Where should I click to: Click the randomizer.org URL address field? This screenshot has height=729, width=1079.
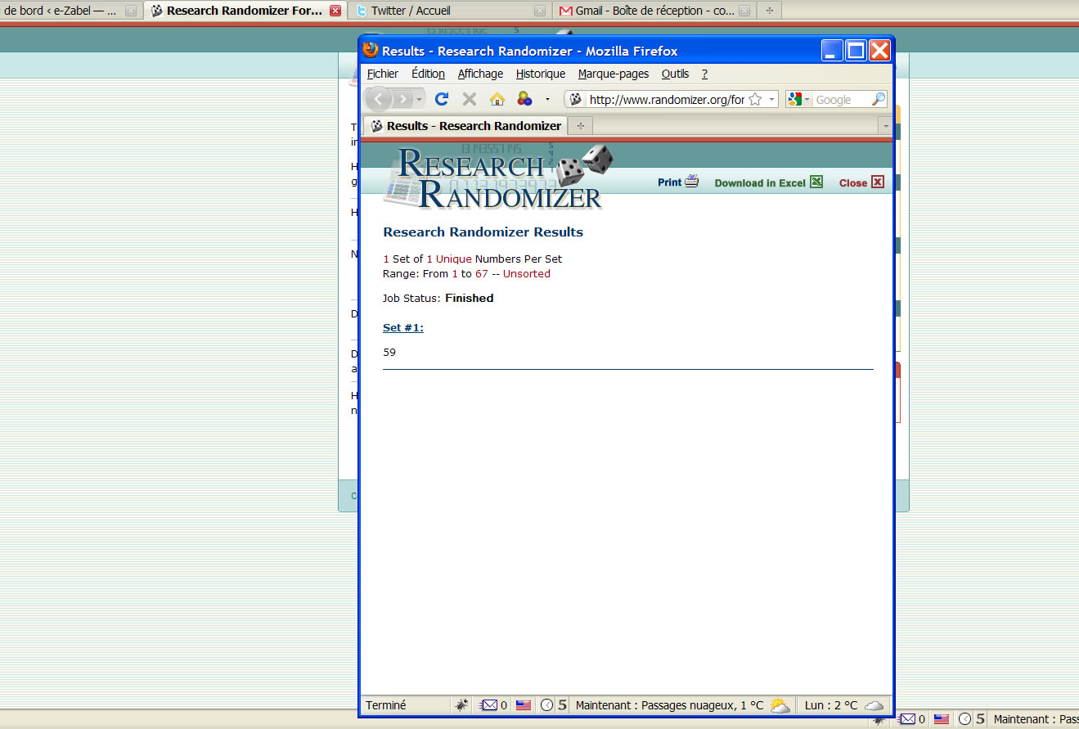point(666,100)
